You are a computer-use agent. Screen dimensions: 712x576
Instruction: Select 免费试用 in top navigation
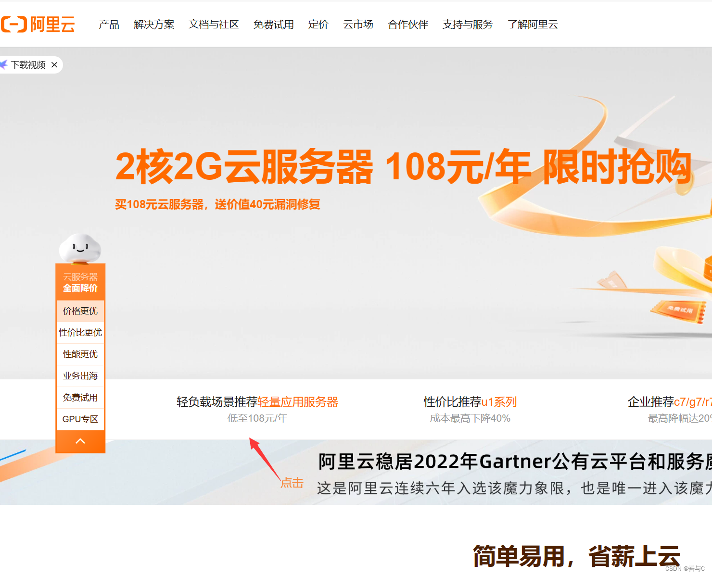(x=273, y=25)
